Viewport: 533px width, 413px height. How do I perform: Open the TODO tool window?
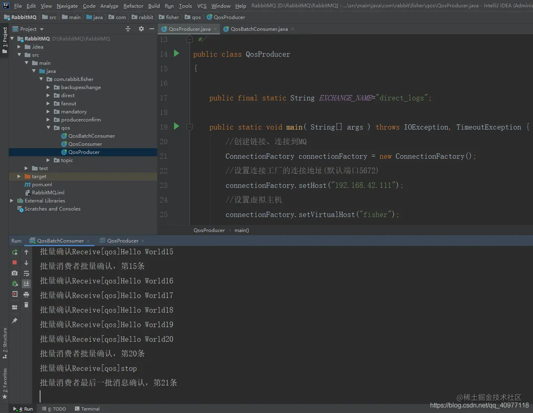(54, 409)
